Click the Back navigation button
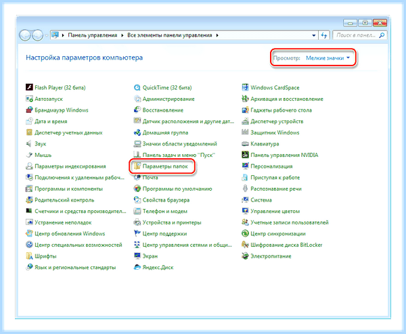The width and height of the screenshot is (406, 334). (x=25, y=35)
